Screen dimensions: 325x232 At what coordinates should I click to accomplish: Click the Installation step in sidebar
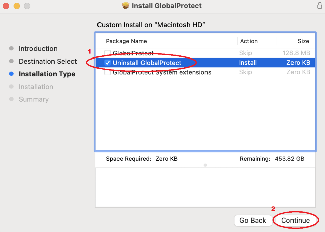(x=36, y=87)
